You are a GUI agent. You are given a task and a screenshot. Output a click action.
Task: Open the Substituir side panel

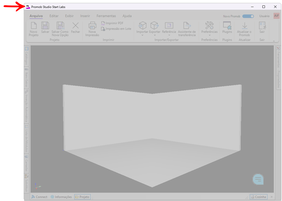[x=27, y=183]
